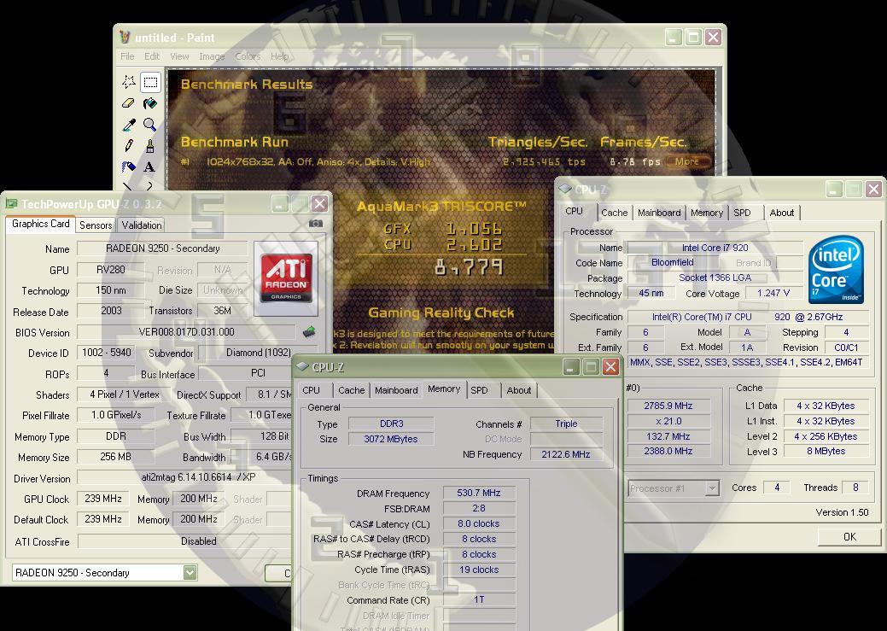Click the NB Frequency value 2122.6 MHz
The height and width of the screenshot is (631, 887).
tap(566, 454)
